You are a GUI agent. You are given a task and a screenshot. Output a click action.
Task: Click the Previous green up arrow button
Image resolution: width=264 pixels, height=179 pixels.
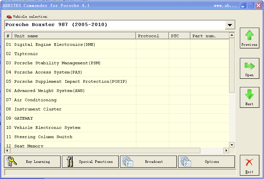[249, 38]
